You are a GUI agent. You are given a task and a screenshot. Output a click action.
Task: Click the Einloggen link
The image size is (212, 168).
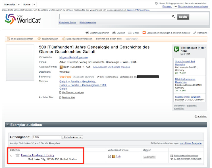point(167,6)
